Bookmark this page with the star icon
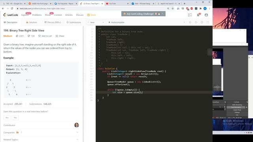Viewport: 253px width, 142px height. [x=173, y=8]
